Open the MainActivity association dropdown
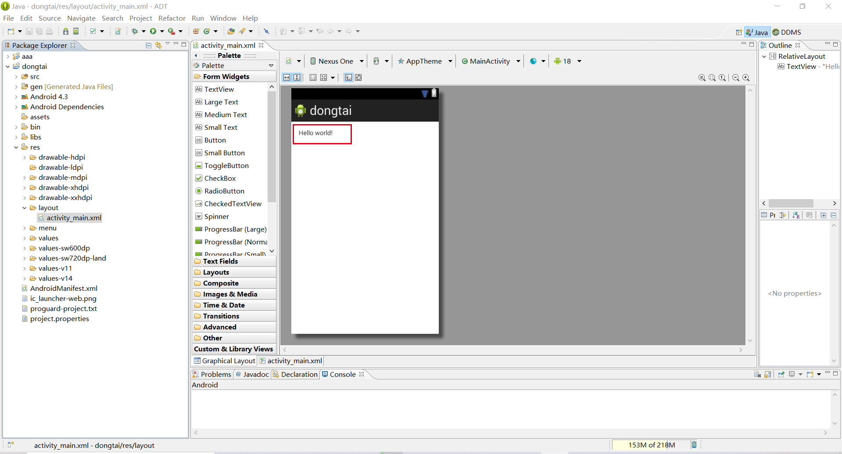Image resolution: width=842 pixels, height=454 pixels. point(491,61)
